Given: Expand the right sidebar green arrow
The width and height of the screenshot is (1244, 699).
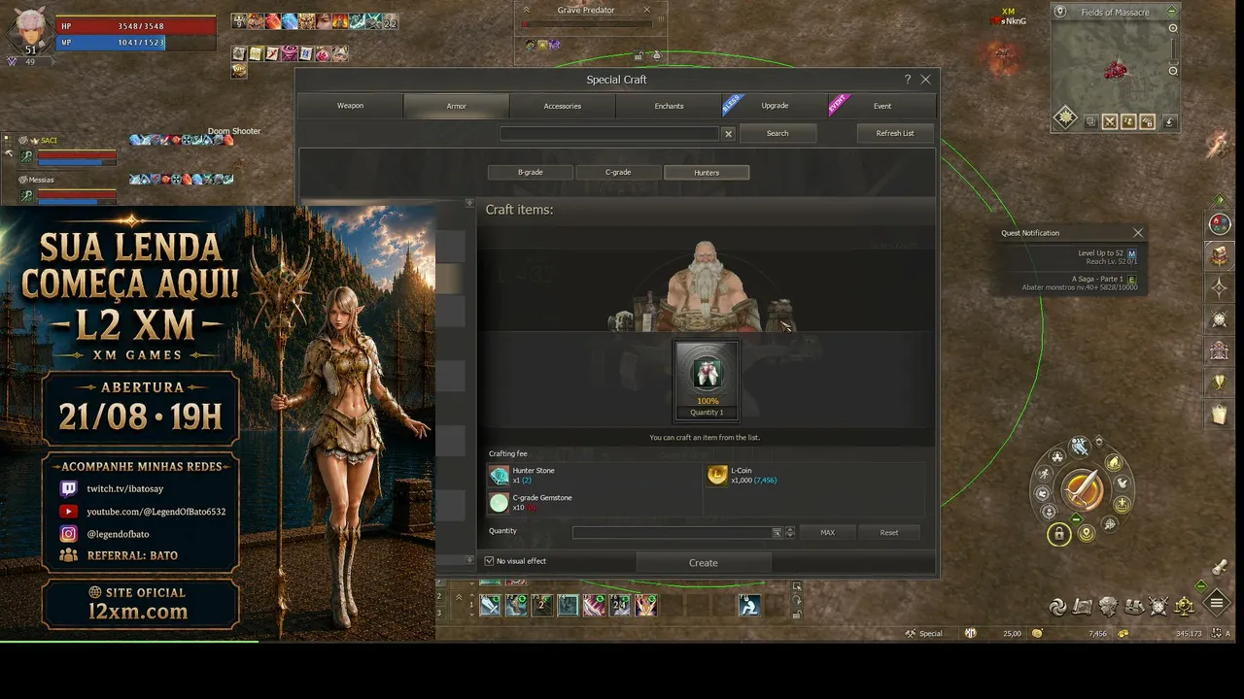Looking at the screenshot, I should pyautogui.click(x=1219, y=200).
